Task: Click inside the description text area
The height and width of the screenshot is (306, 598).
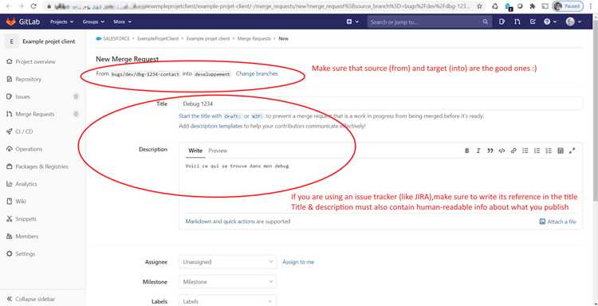Action: [x=380, y=185]
